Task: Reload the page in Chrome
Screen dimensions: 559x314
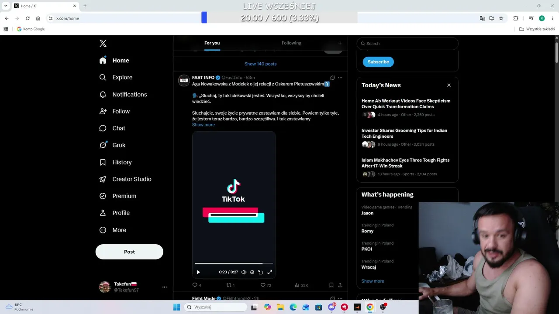Action: coord(28,18)
